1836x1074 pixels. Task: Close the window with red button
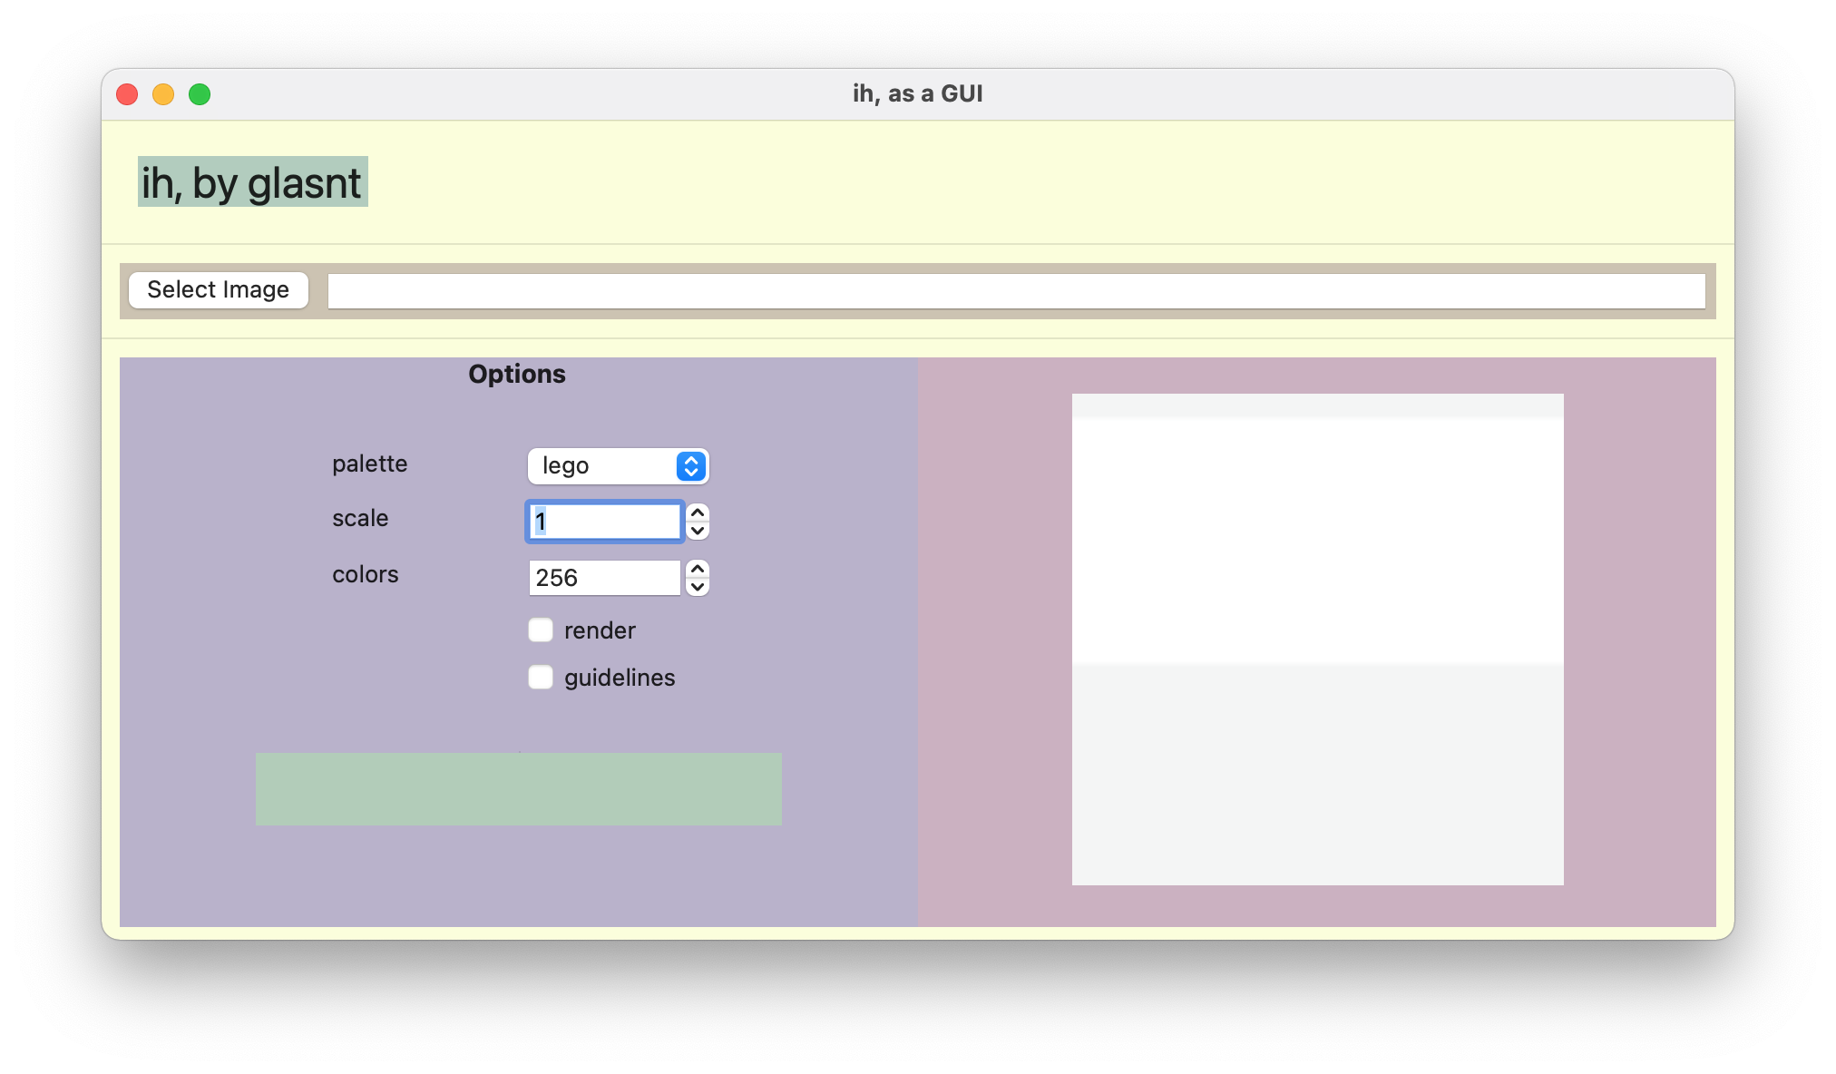(x=127, y=94)
